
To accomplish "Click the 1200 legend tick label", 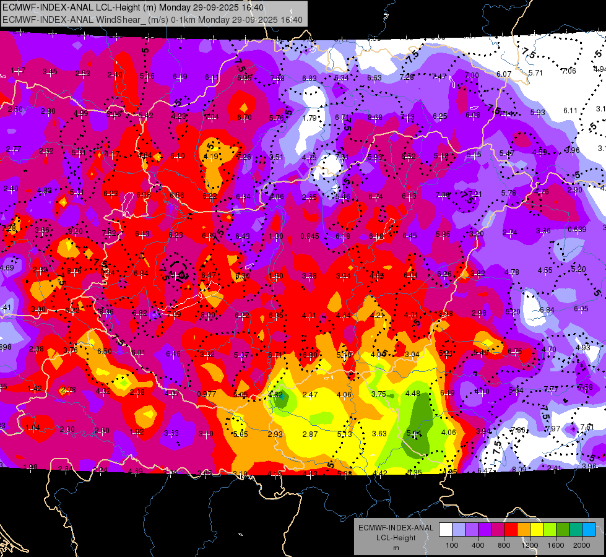I will tap(529, 545).
